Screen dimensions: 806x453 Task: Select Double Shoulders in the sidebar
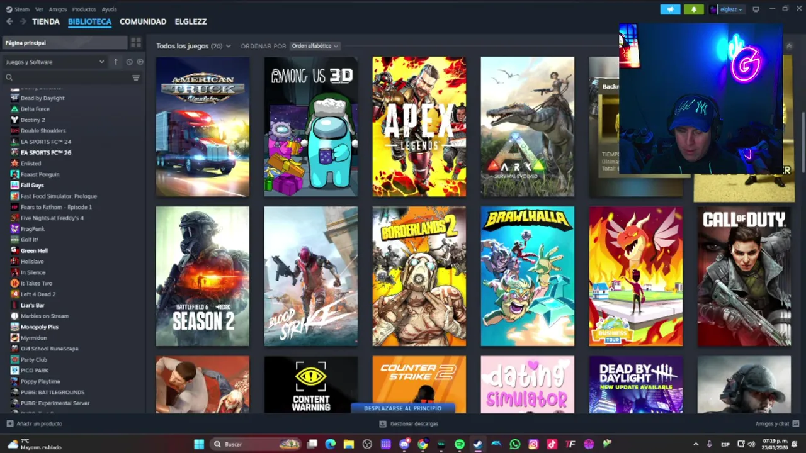pyautogui.click(x=43, y=131)
